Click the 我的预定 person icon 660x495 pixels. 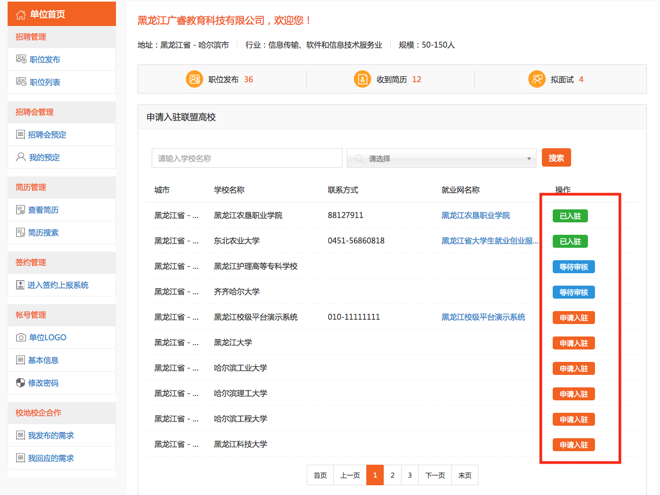(x=21, y=157)
